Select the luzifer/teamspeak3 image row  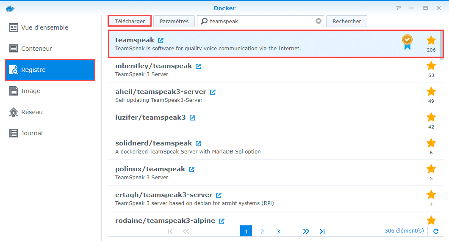[x=276, y=121]
